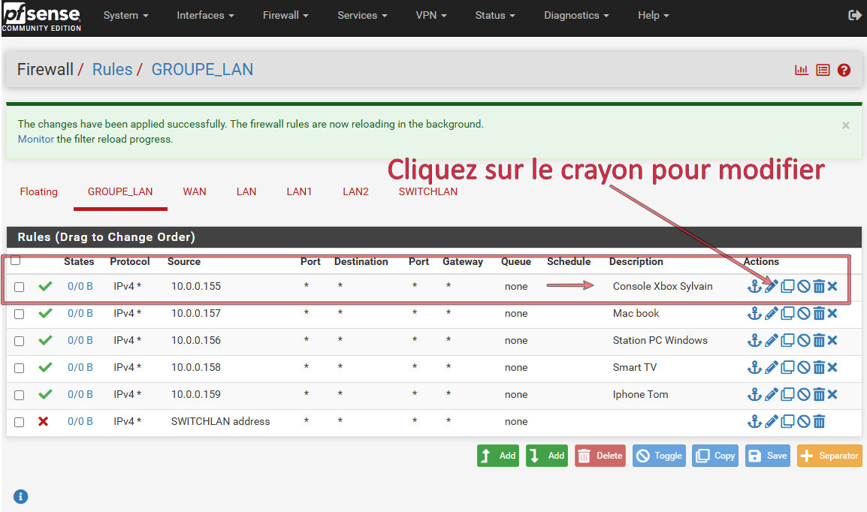The width and height of the screenshot is (867, 512).
Task: Click the copy icon for Station PC Windows rule
Action: [x=787, y=340]
